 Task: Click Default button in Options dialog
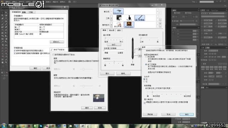150,114
